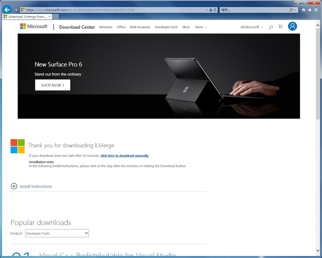Viewport: 322px width, 258px height.
Task: Open the shopping cart icon
Action: pyautogui.click(x=280, y=26)
